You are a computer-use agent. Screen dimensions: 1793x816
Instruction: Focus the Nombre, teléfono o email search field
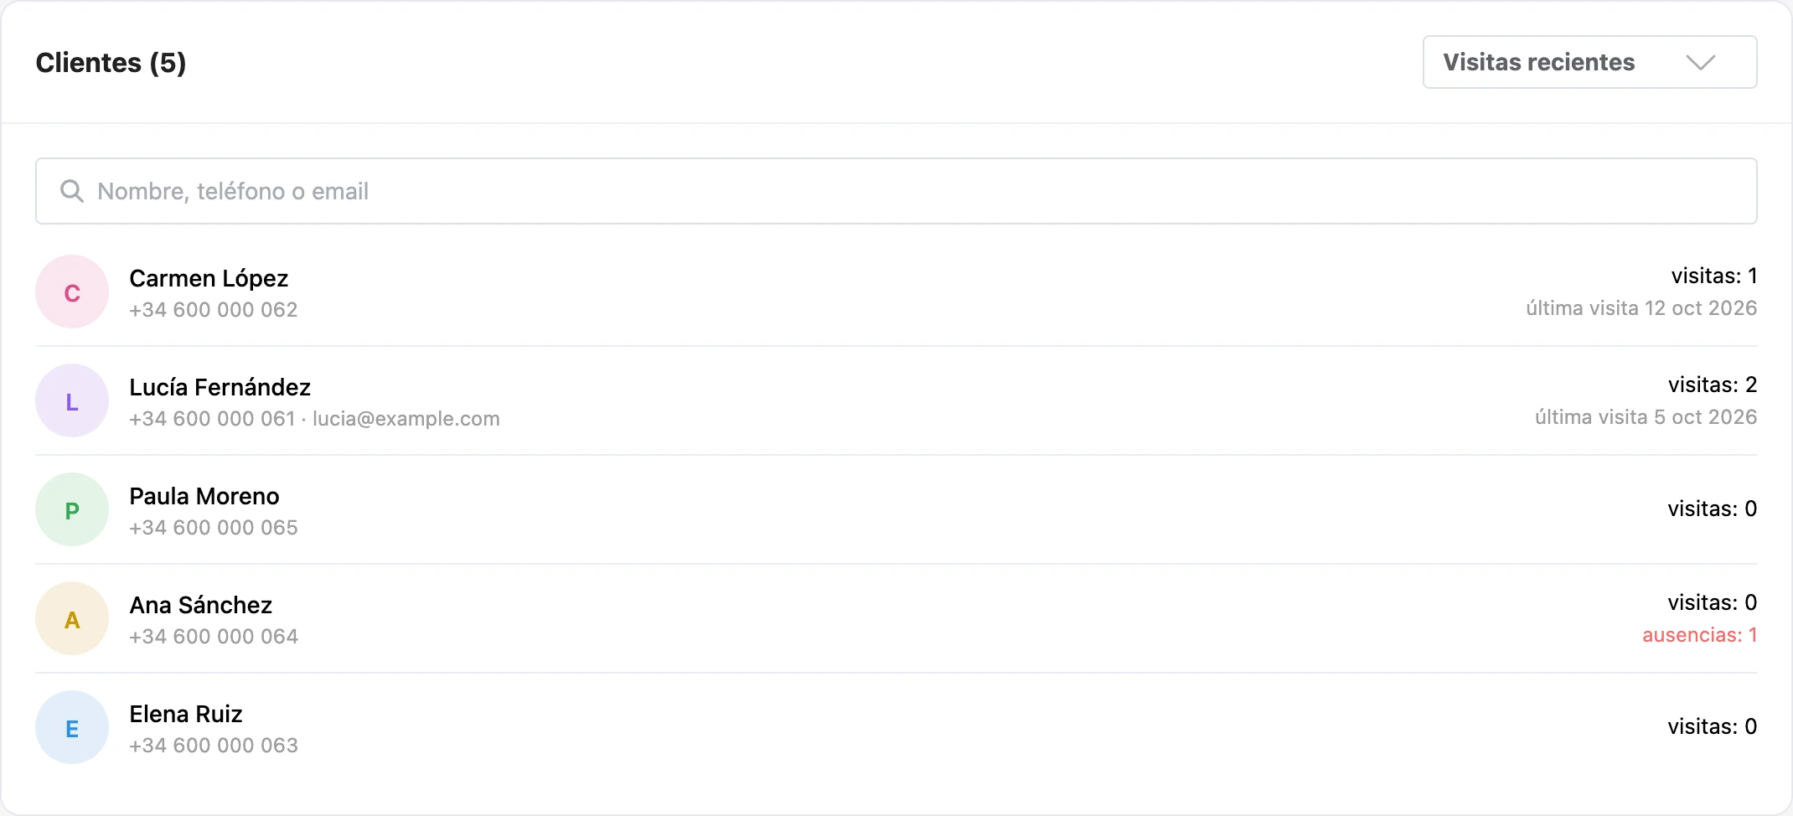tap(896, 191)
